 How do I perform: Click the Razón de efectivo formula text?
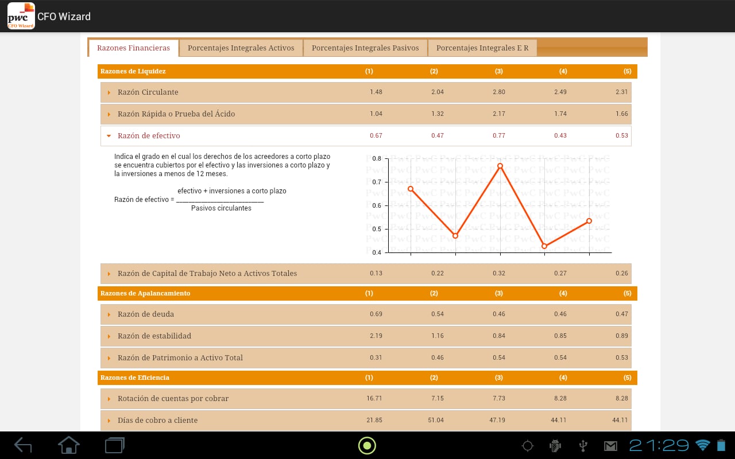(x=200, y=199)
